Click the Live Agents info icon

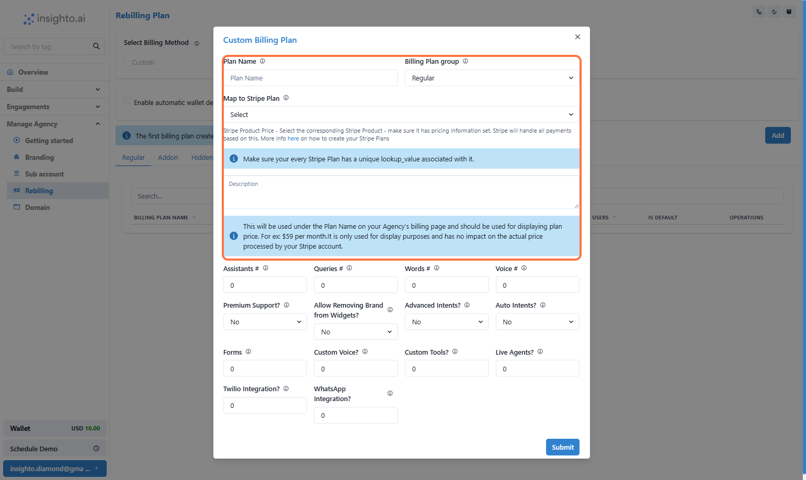[x=540, y=352]
